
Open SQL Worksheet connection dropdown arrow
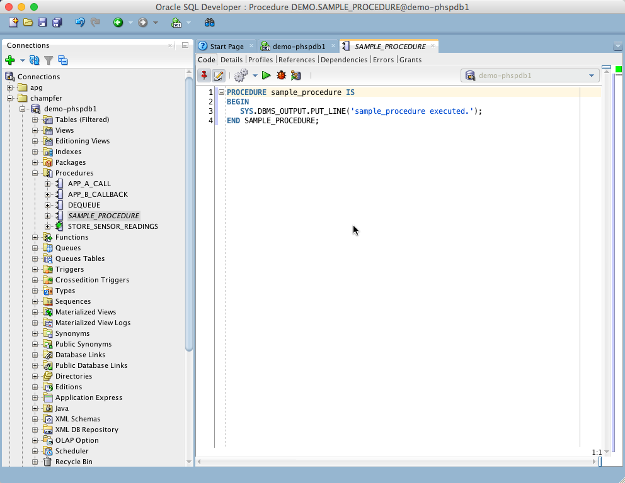coord(188,23)
